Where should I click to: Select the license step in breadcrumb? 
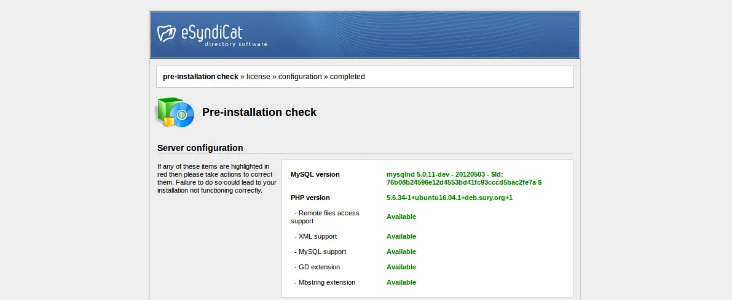pos(258,77)
